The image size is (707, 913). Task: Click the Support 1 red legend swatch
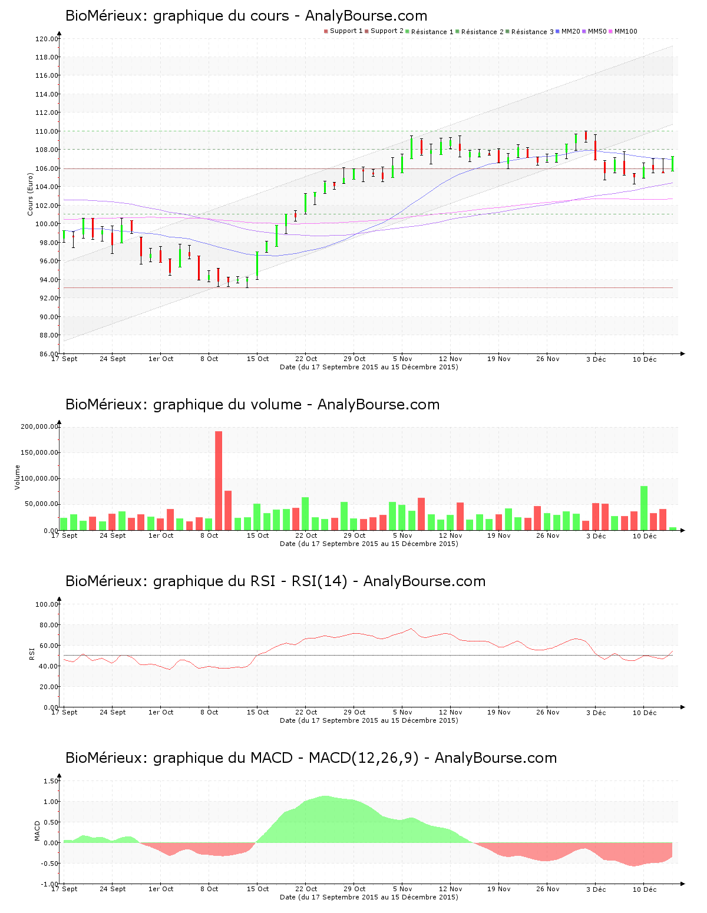click(326, 31)
